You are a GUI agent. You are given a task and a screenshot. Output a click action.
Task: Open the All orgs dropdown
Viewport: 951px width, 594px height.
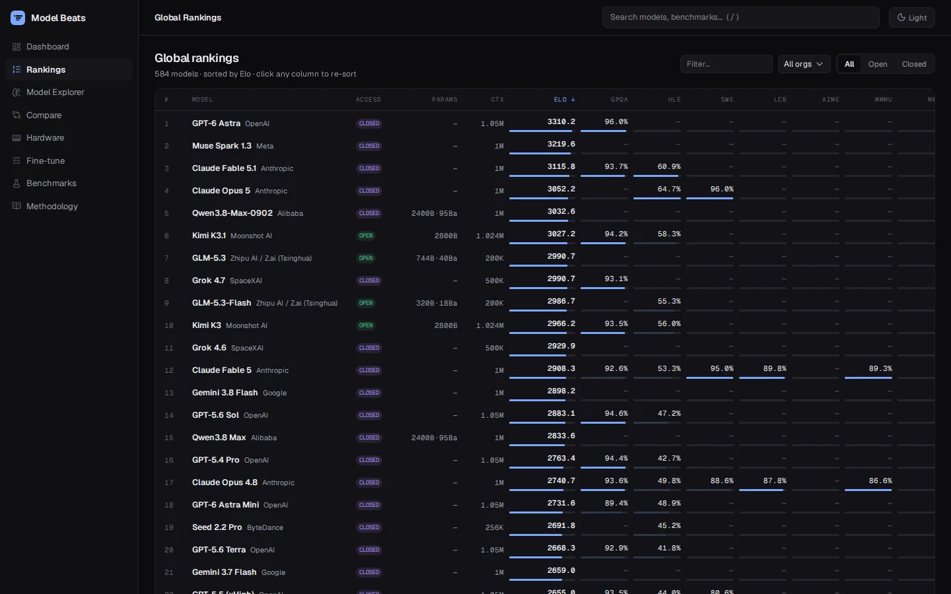(804, 64)
